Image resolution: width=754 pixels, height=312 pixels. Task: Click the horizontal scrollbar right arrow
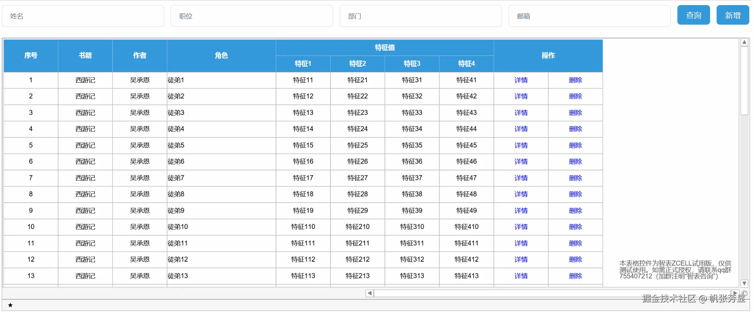(735, 293)
